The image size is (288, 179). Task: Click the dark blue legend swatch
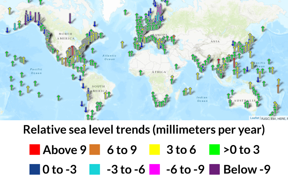(35, 169)
